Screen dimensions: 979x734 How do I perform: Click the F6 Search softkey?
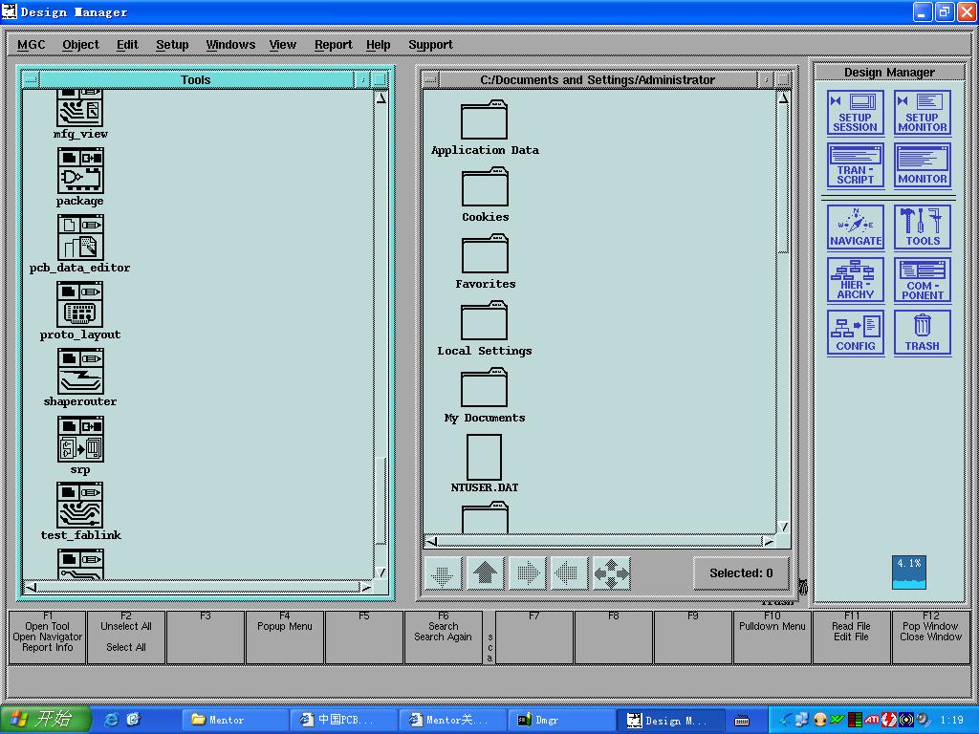[444, 637]
